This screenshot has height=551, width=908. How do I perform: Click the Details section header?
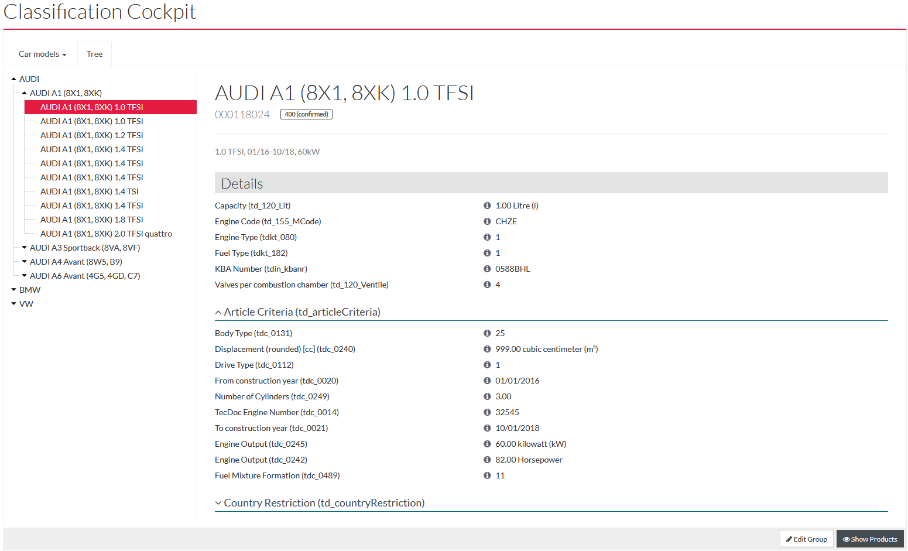(x=551, y=183)
